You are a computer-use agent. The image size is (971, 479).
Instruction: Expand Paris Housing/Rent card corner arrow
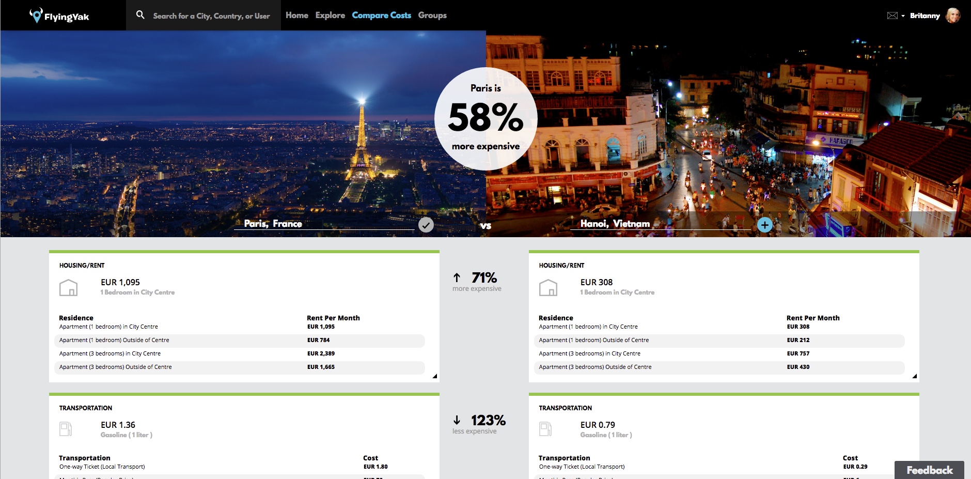click(434, 376)
